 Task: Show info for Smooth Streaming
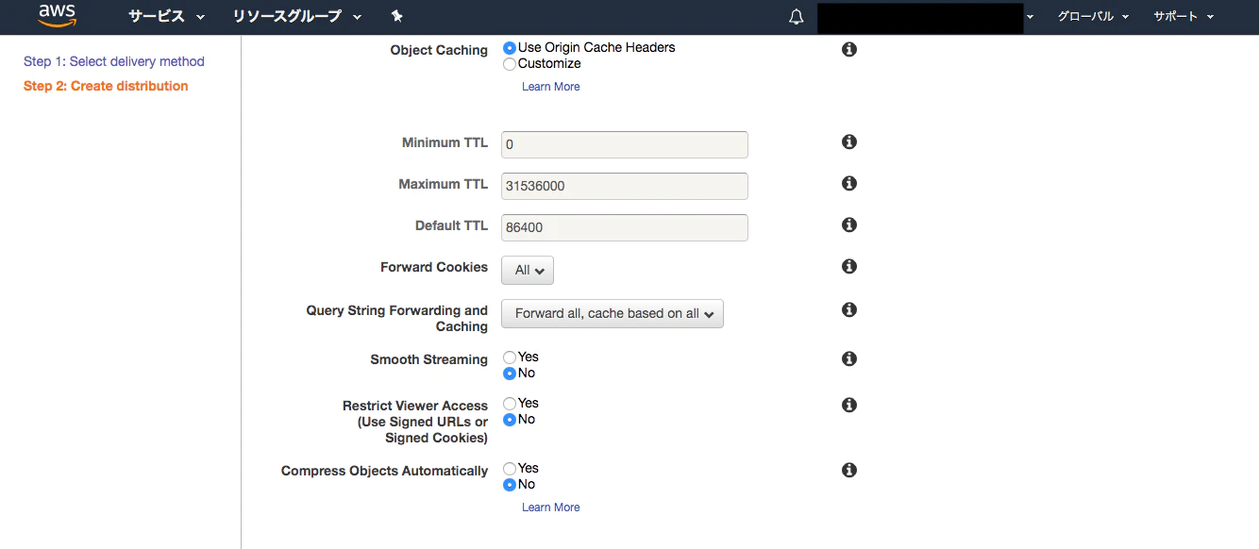tap(849, 358)
